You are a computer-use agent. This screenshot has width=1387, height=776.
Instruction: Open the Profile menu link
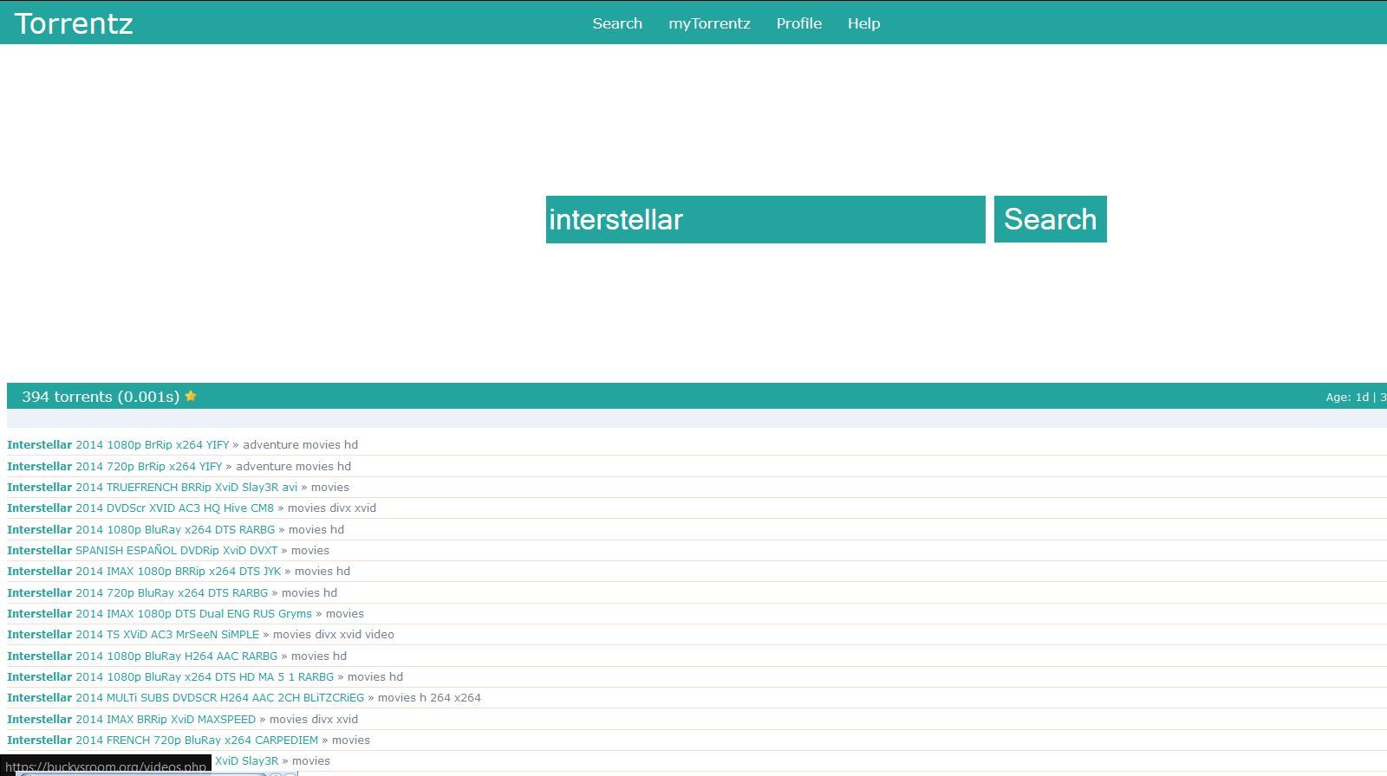[799, 23]
